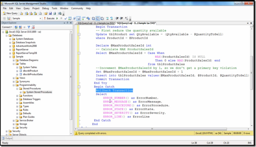Decrease the indent
Viewport: 256px width, 147px height.
point(117,19)
